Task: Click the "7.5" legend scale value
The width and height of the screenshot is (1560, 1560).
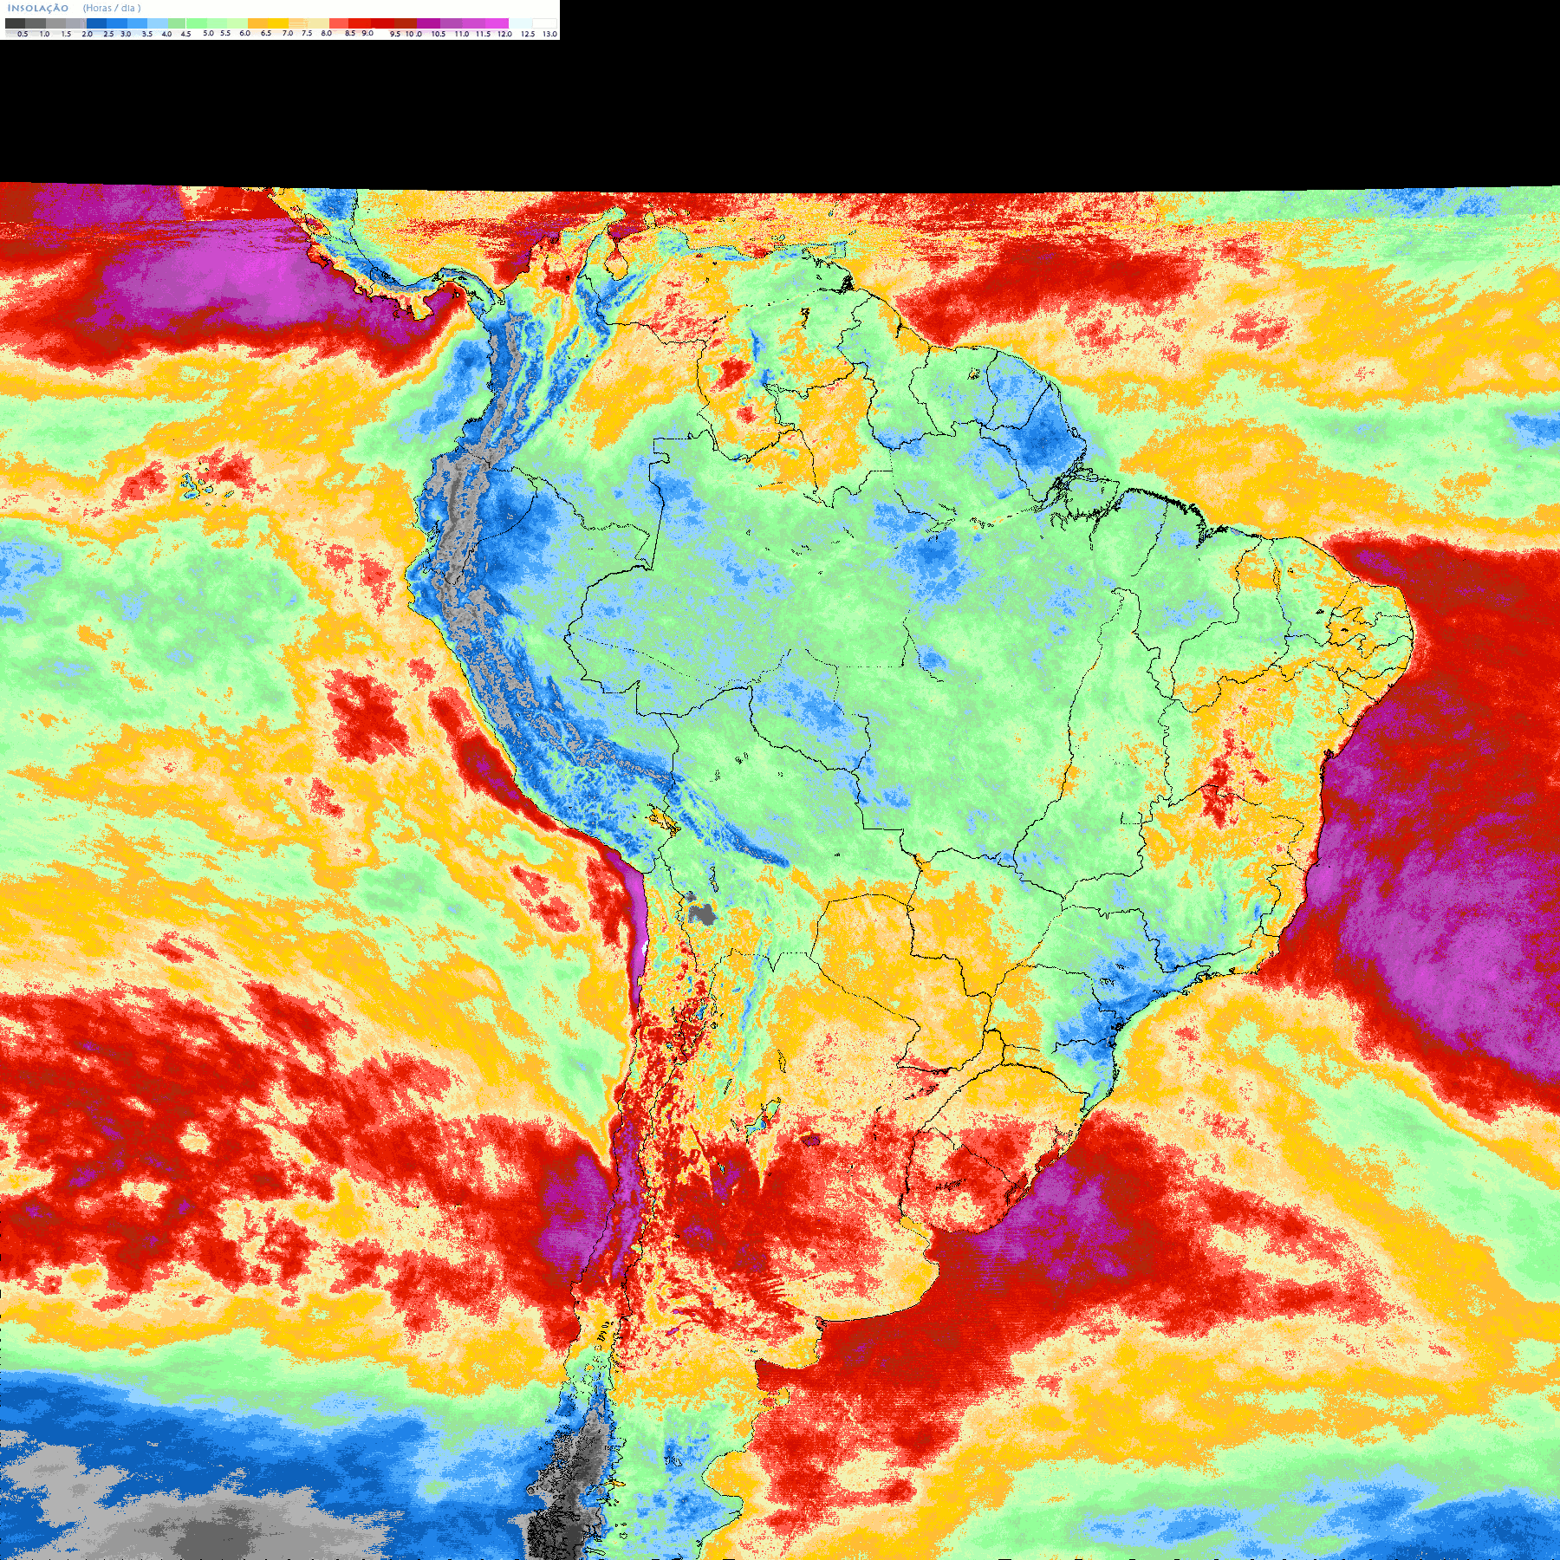Action: pos(307,33)
